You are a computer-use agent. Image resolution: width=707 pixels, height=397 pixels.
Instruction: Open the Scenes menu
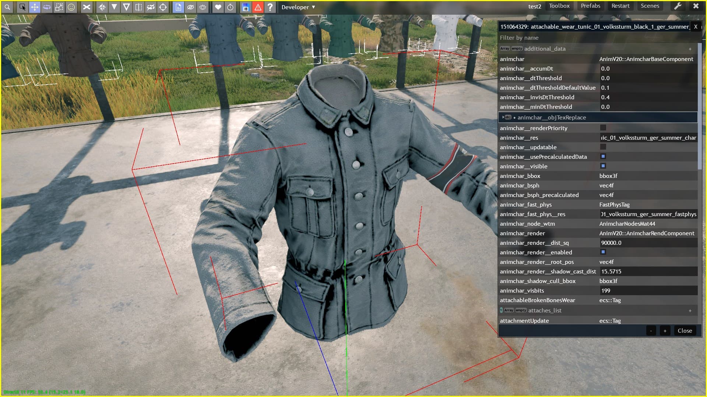[650, 6]
